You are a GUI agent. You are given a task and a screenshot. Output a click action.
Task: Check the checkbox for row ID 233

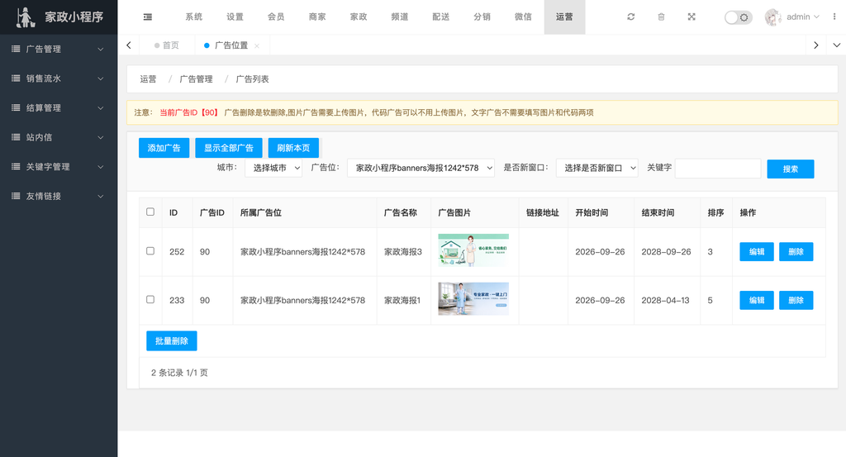click(x=150, y=299)
